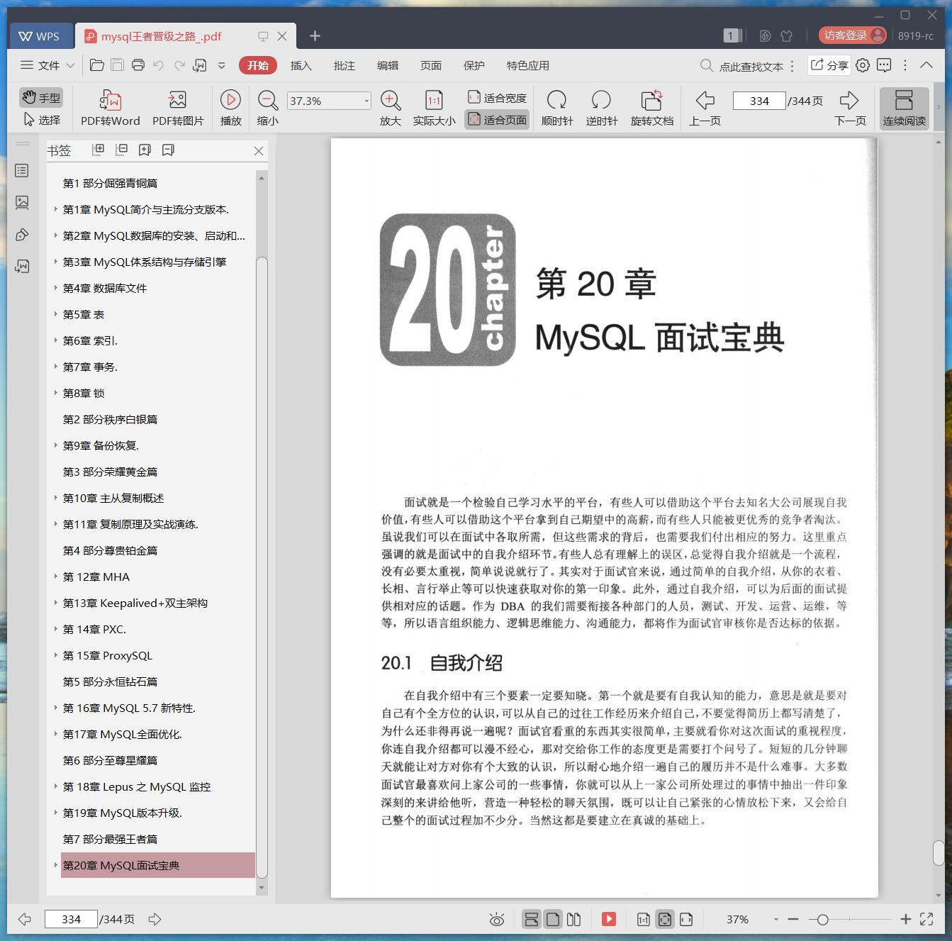Open bookmark 第 15章 ProxySQL
The width and height of the screenshot is (952, 941).
[x=107, y=655]
